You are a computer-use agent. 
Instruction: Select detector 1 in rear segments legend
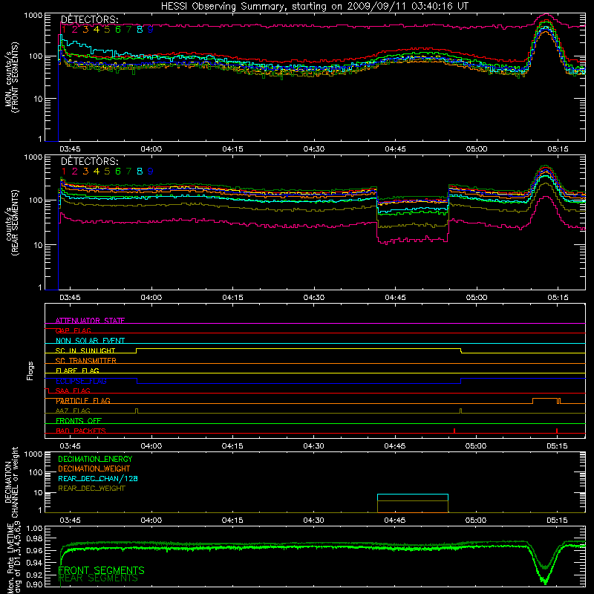(64, 172)
